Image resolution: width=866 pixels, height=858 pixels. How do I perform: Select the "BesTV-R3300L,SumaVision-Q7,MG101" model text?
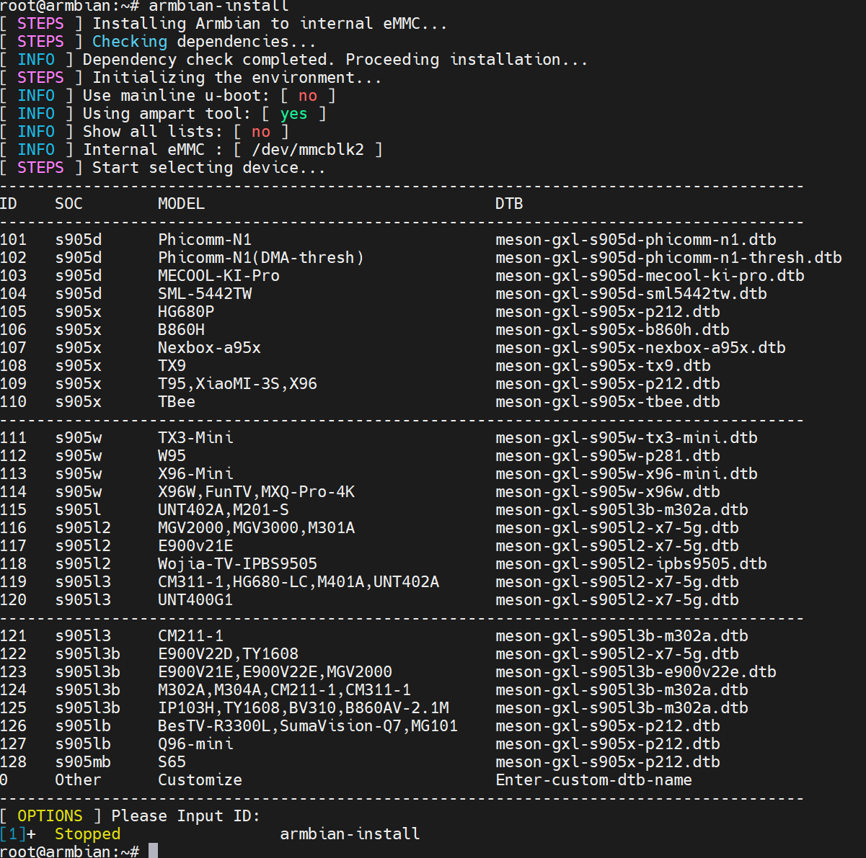pyautogui.click(x=308, y=726)
